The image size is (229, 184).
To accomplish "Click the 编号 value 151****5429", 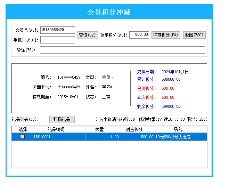I will 69,77.
